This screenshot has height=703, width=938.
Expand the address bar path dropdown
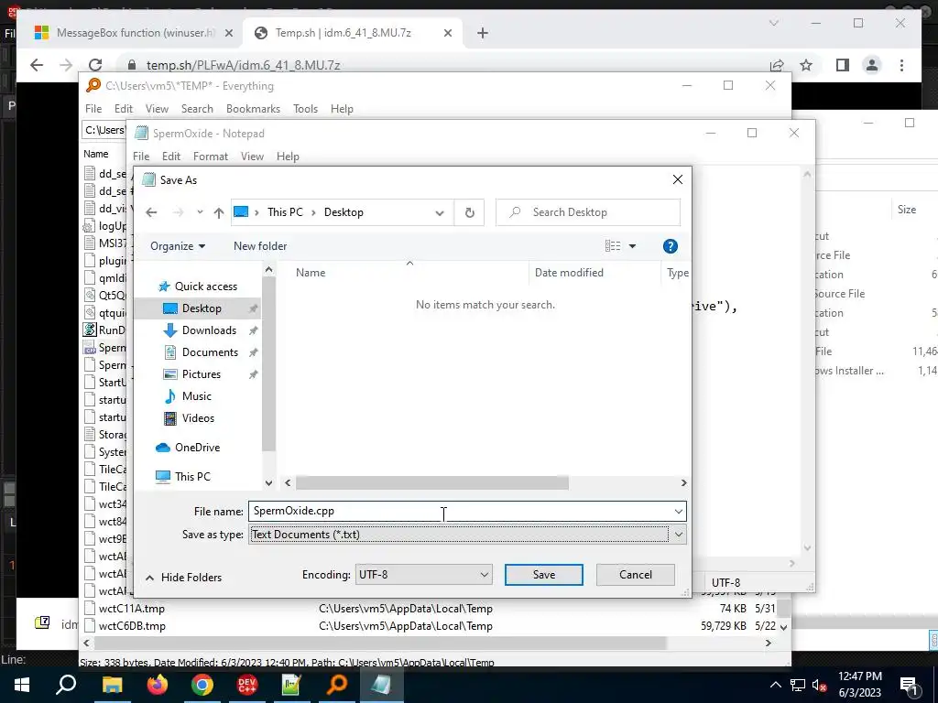(x=440, y=212)
